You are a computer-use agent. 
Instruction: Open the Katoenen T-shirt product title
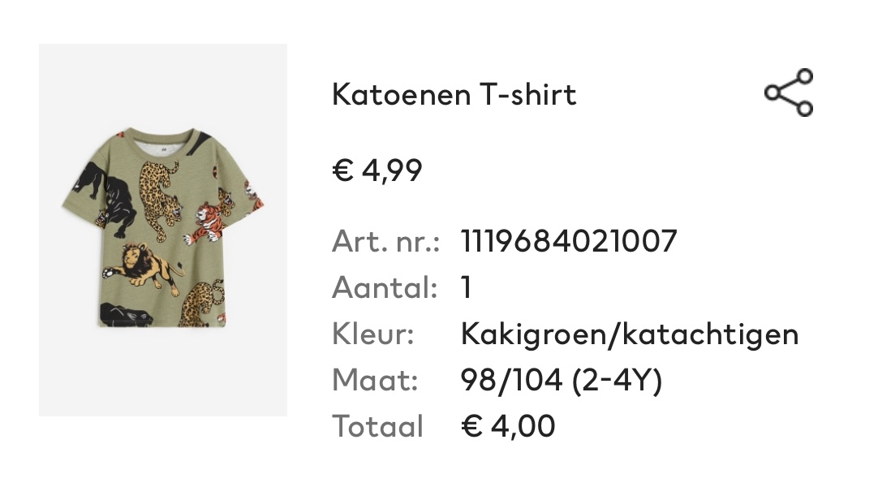454,94
